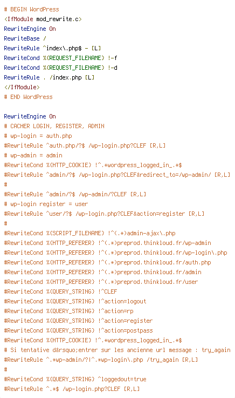
Task: Click the first 'RewriteEngine On' line
Action: pos(30,29)
